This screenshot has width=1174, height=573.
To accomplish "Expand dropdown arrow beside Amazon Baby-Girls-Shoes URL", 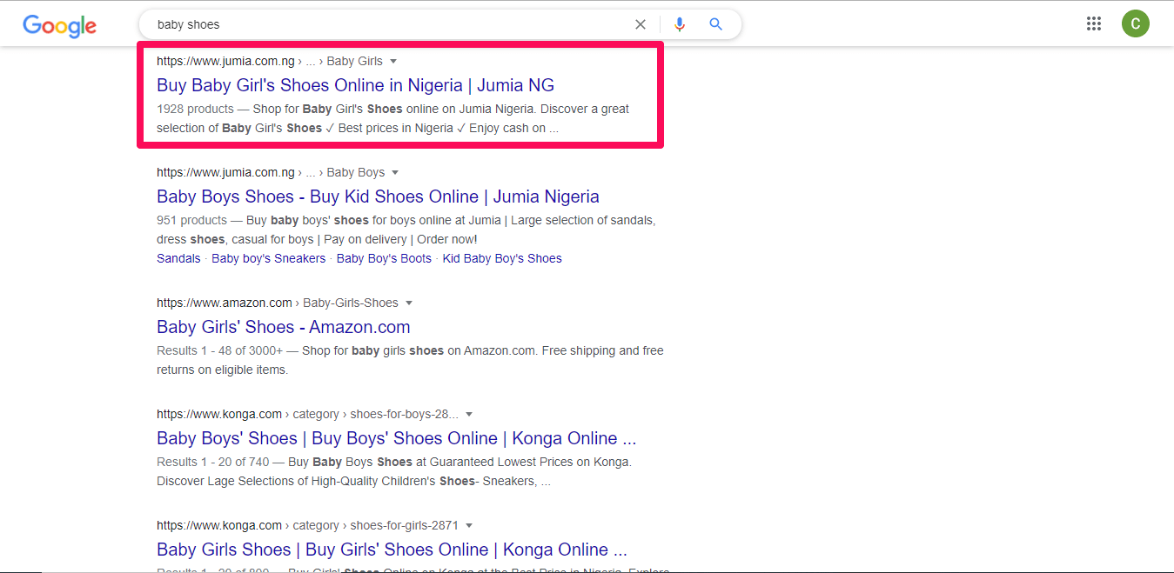I will click(409, 303).
